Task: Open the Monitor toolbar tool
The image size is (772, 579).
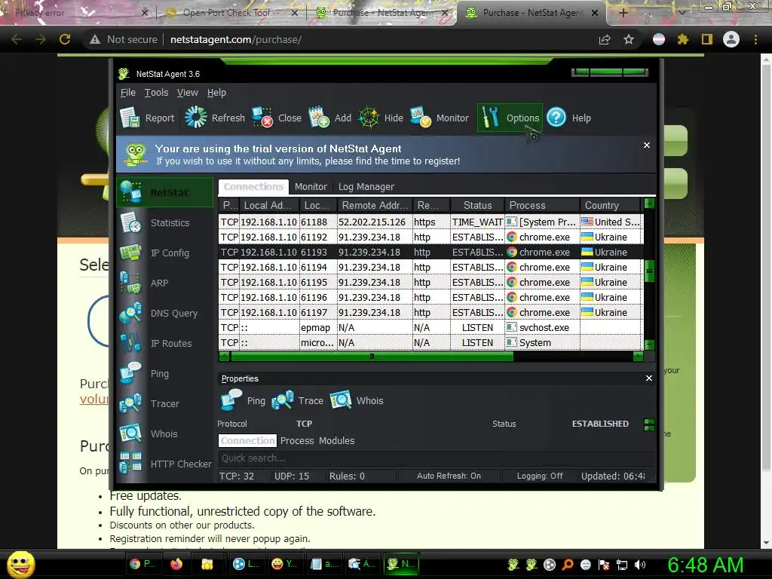Action: point(440,118)
